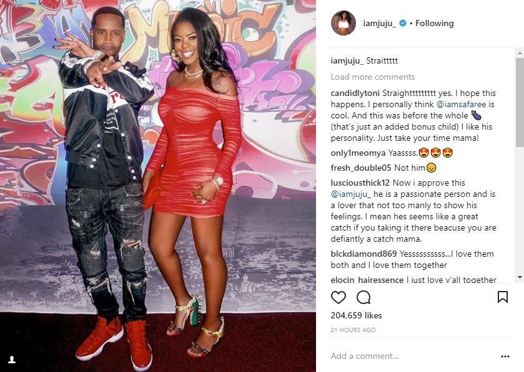Open the comment speech bubble icon
The height and width of the screenshot is (372, 524).
(363, 297)
